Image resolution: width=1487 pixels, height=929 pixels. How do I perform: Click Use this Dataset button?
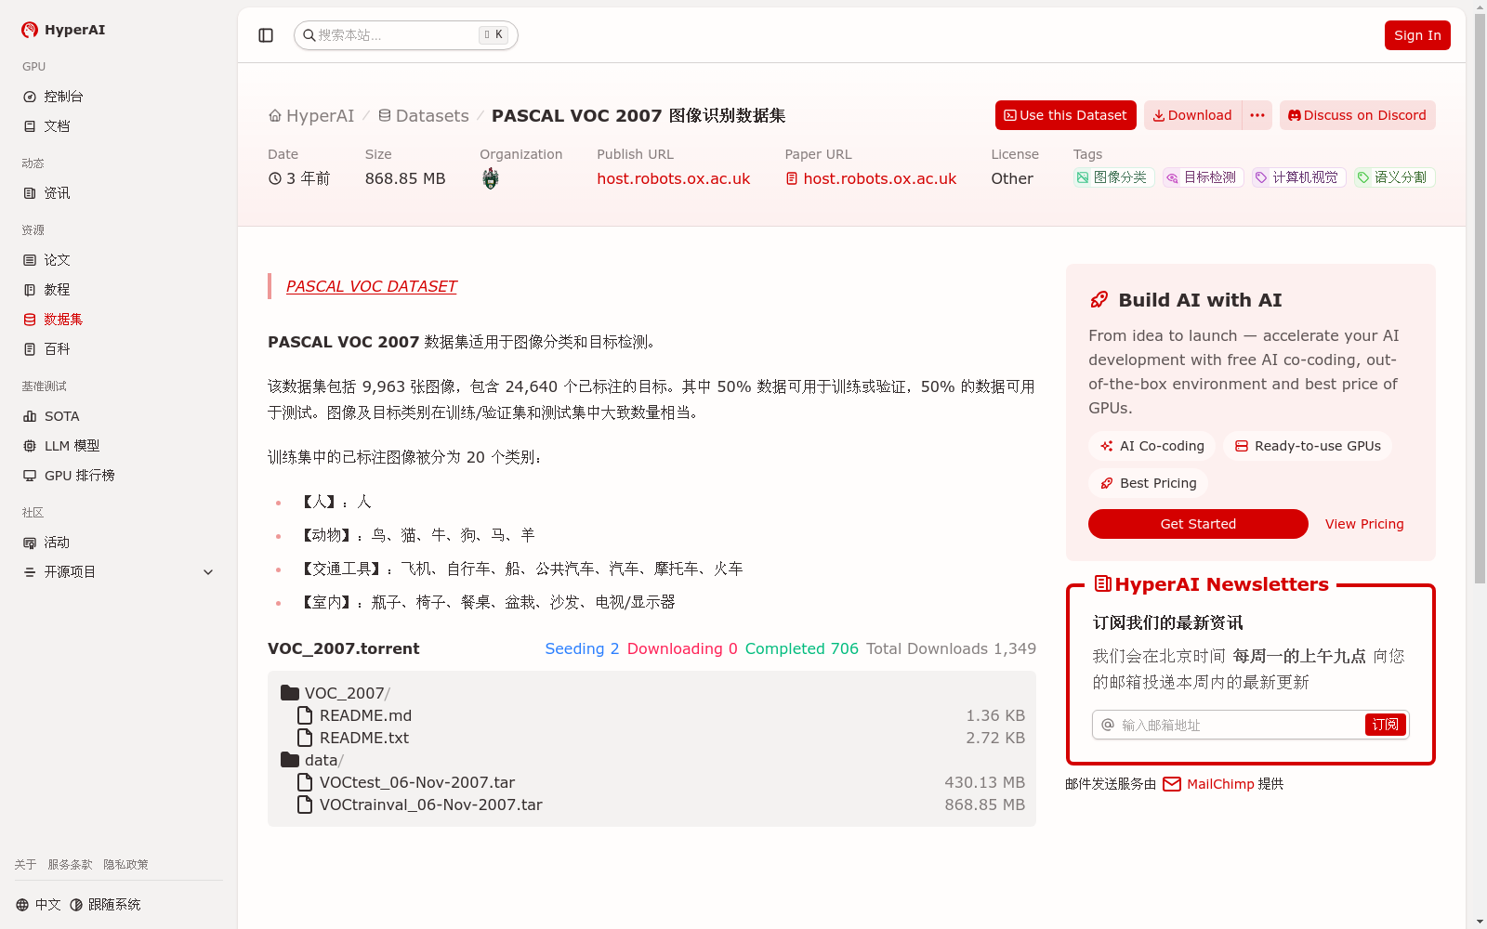pos(1065,115)
